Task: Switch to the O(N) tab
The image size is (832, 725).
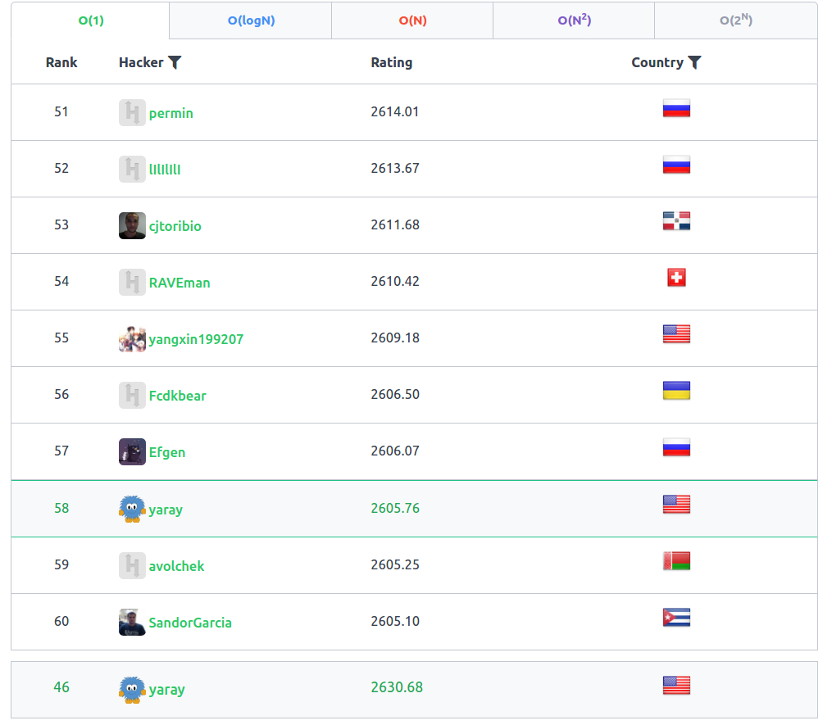Action: (x=412, y=20)
